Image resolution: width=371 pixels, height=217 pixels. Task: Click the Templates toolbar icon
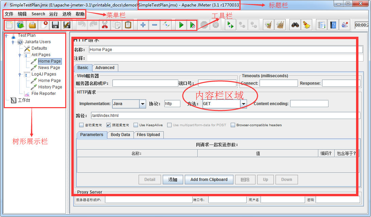[20, 25]
